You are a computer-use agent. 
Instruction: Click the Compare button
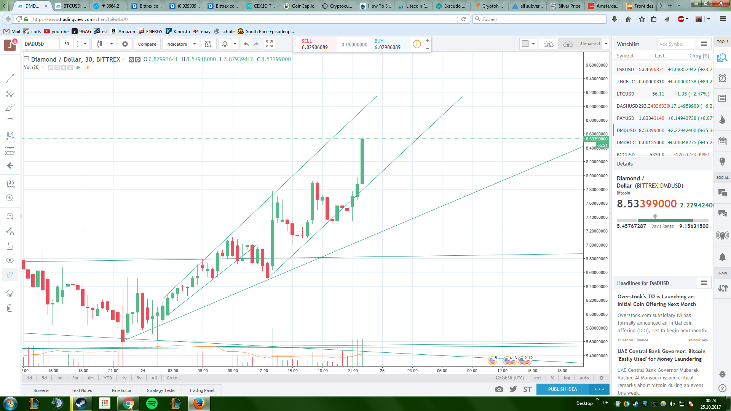click(x=147, y=44)
